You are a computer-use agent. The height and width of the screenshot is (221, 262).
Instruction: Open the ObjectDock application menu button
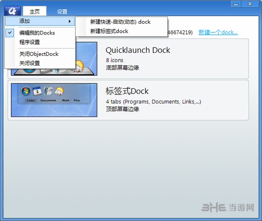click(13, 11)
